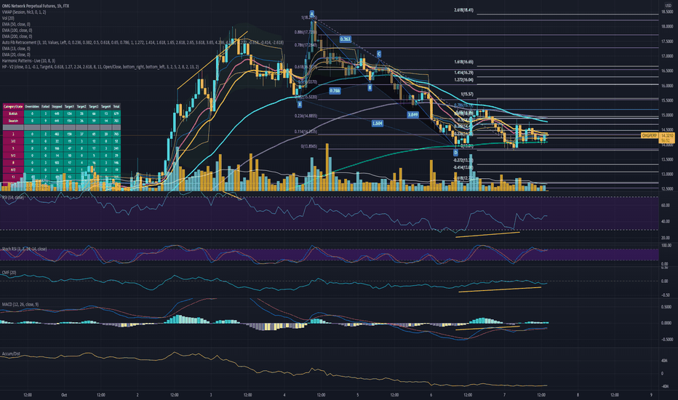Click the 100.00 level on Stoch RSI axis
678x400 pixels.
point(666,246)
